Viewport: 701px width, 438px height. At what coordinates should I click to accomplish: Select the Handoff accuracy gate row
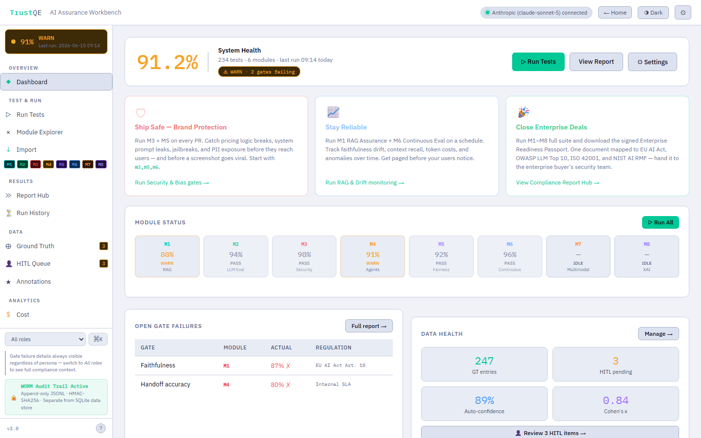click(x=264, y=384)
